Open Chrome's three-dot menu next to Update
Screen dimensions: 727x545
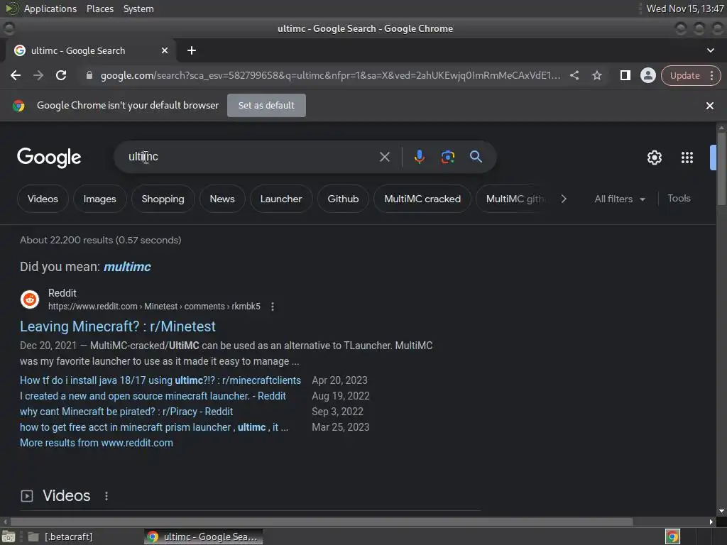(x=711, y=75)
